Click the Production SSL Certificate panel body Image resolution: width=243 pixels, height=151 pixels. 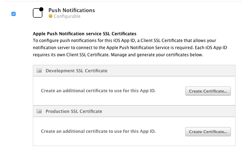tap(134, 131)
